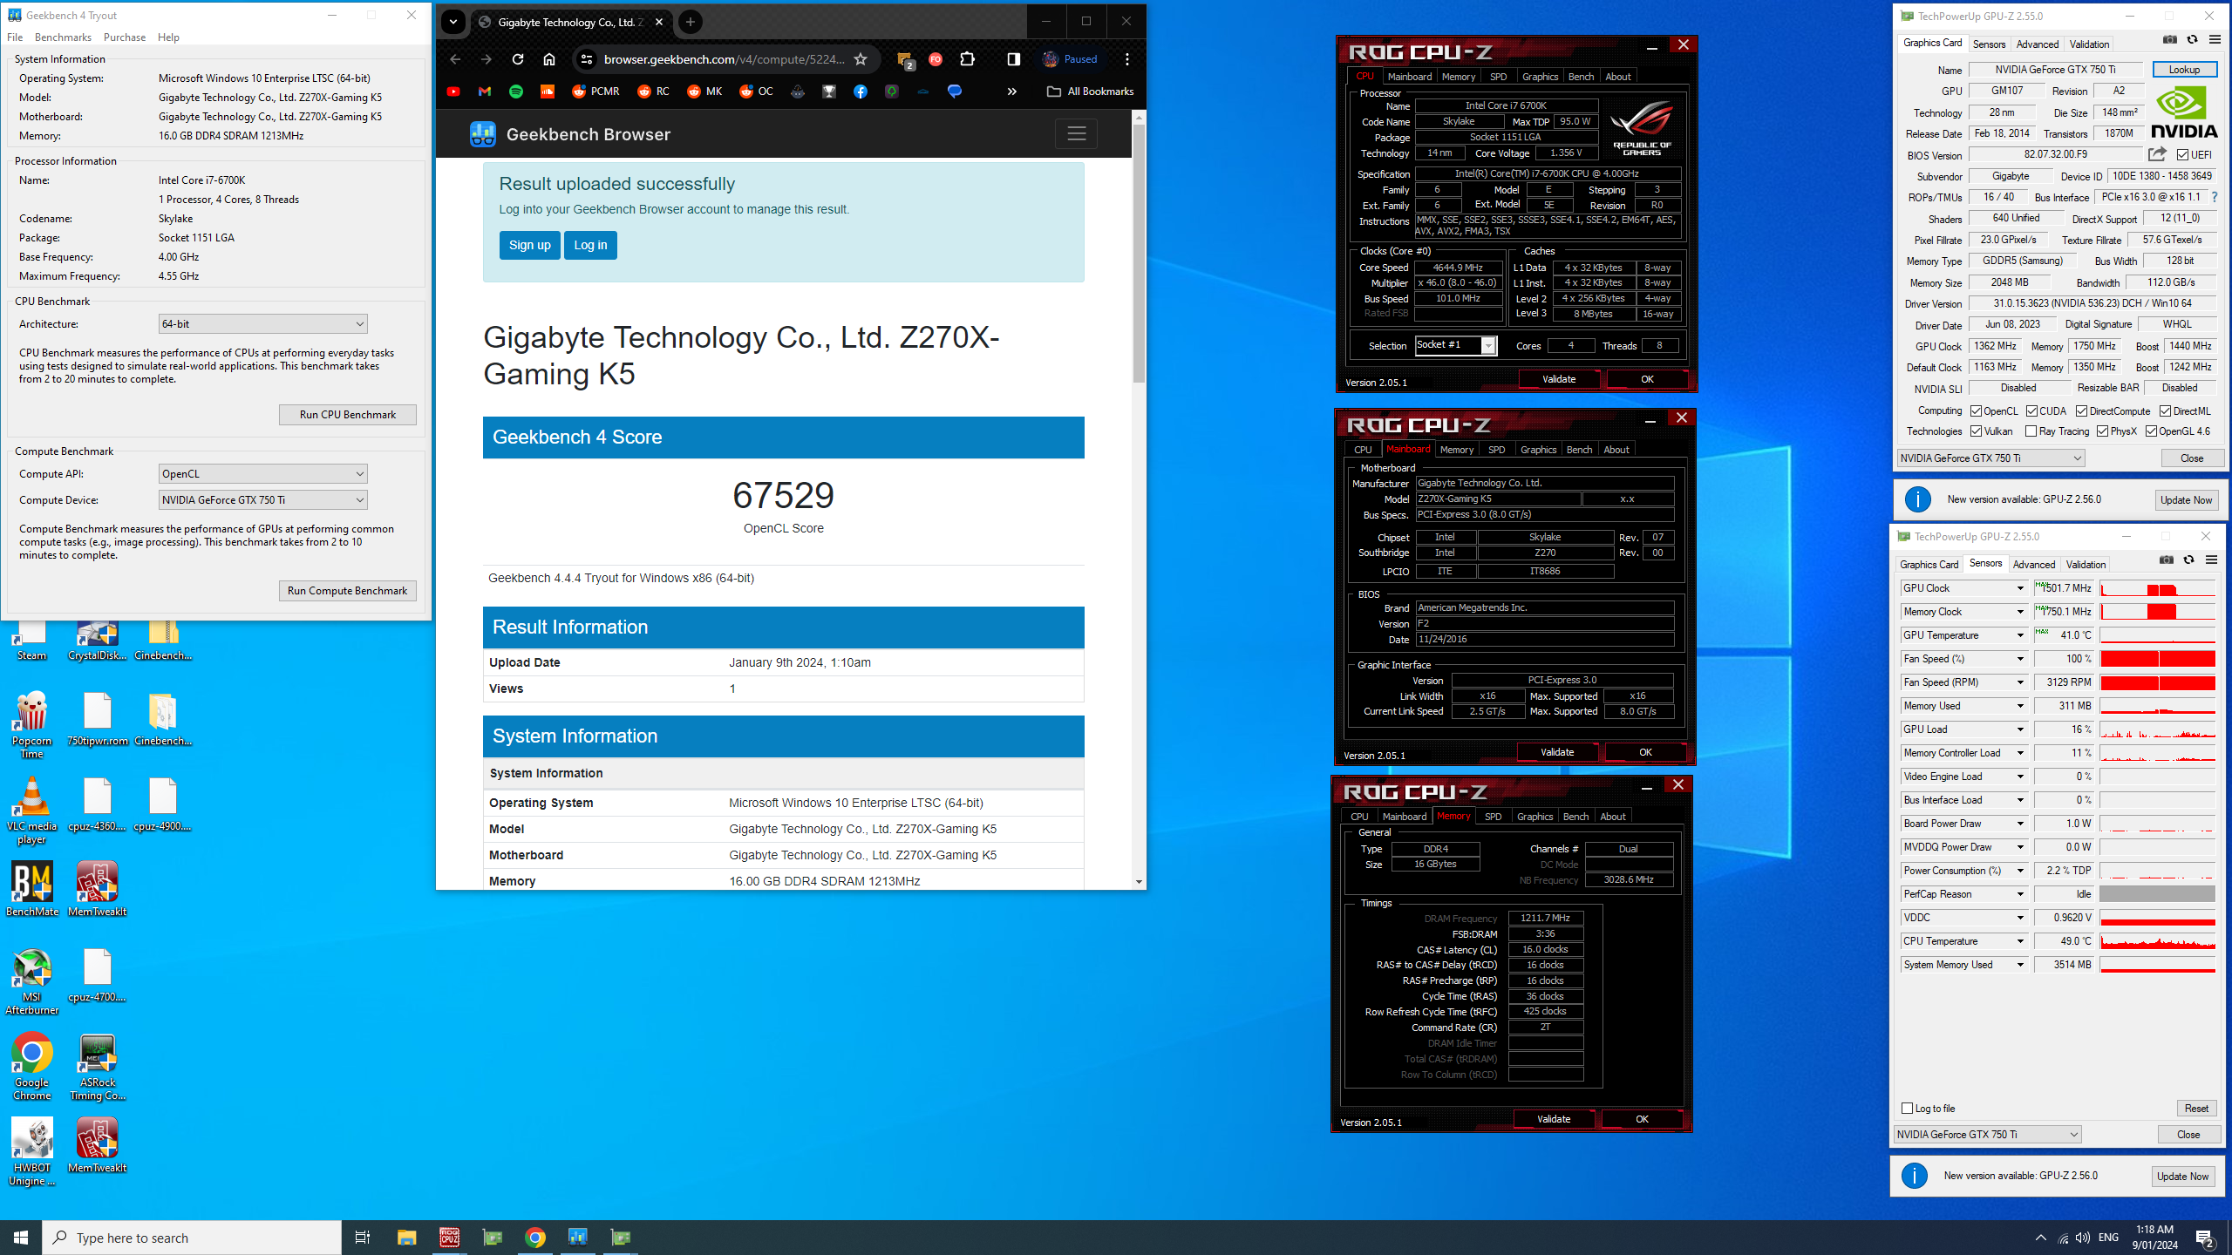Open Gmail bookmark in bookmarks bar
The width and height of the screenshot is (2232, 1255).
(485, 92)
